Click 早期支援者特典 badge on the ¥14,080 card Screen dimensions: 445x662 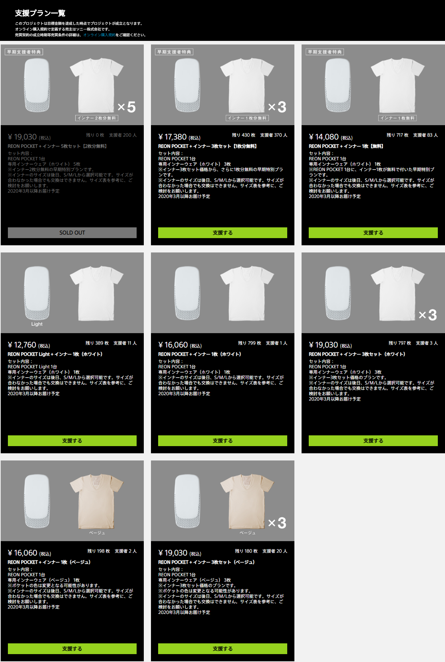point(325,52)
